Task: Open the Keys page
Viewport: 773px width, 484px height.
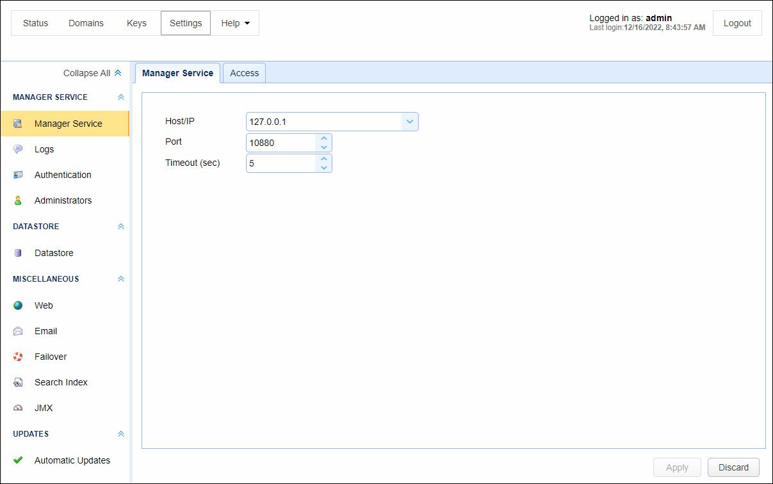Action: (136, 23)
